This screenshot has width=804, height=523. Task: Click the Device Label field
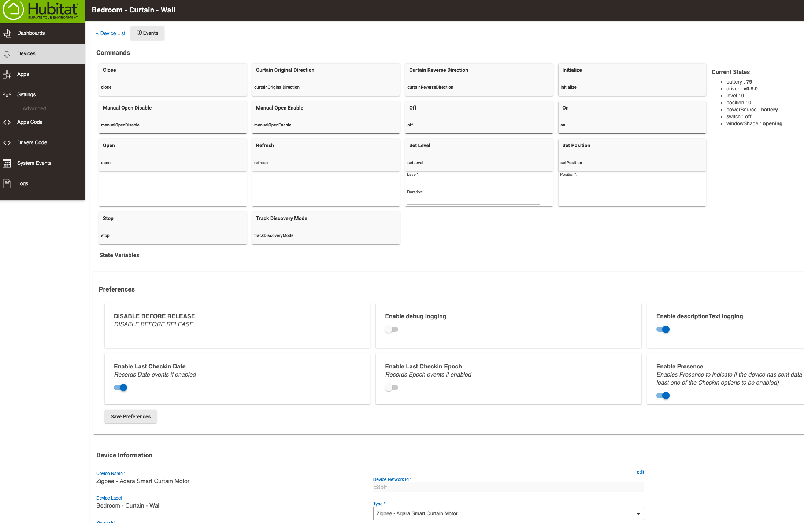click(x=231, y=506)
